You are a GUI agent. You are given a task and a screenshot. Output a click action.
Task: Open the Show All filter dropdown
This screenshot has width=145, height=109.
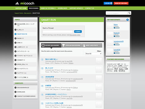pos(93,53)
